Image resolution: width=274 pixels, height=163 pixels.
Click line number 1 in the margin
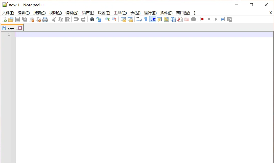pos(9,34)
